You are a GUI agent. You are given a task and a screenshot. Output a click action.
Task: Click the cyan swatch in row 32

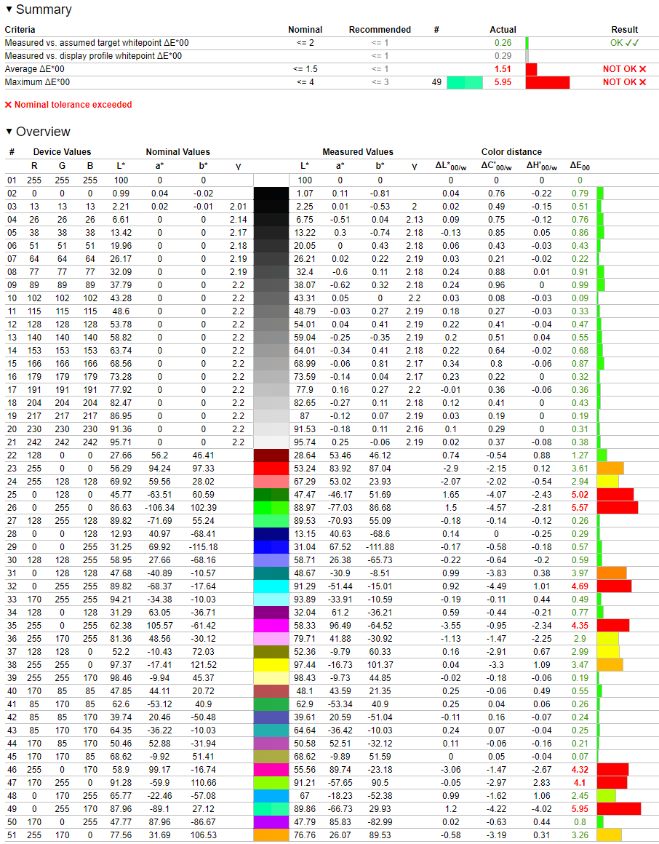(x=271, y=586)
